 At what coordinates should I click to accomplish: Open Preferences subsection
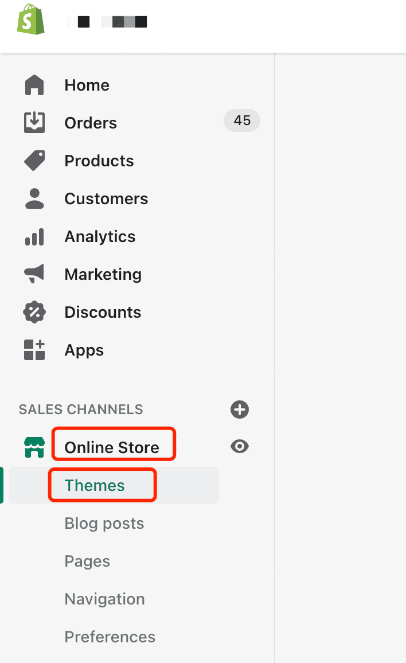click(x=110, y=637)
